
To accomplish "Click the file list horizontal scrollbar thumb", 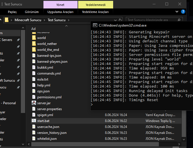I will click(x=95, y=144).
